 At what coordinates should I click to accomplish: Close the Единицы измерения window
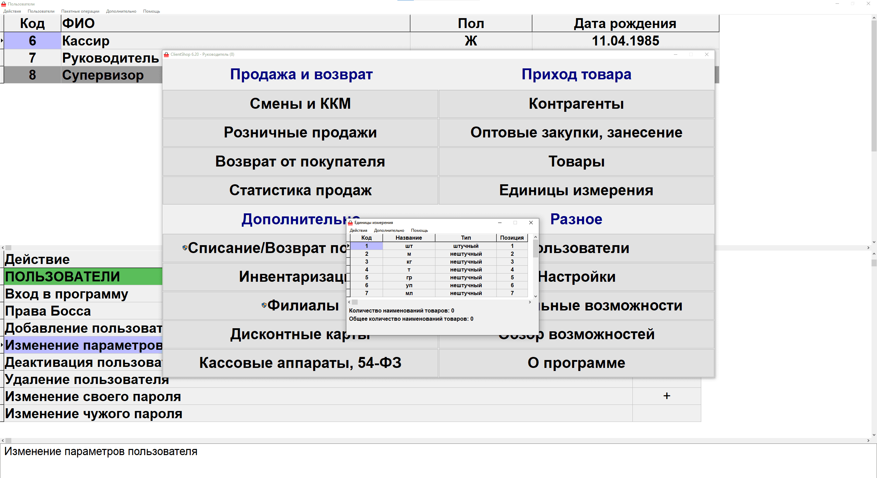tap(531, 223)
